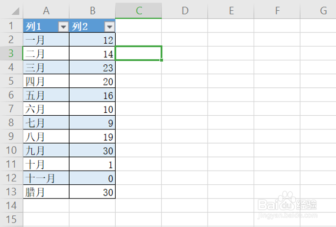
Task: Select row 6 header
Action: point(11,95)
